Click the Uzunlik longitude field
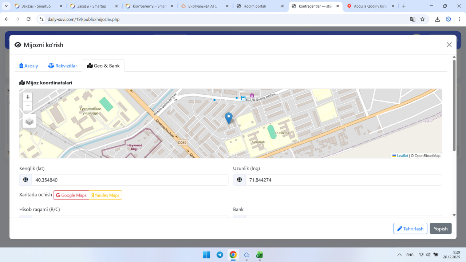Image resolution: width=466 pixels, height=262 pixels. tap(343, 180)
